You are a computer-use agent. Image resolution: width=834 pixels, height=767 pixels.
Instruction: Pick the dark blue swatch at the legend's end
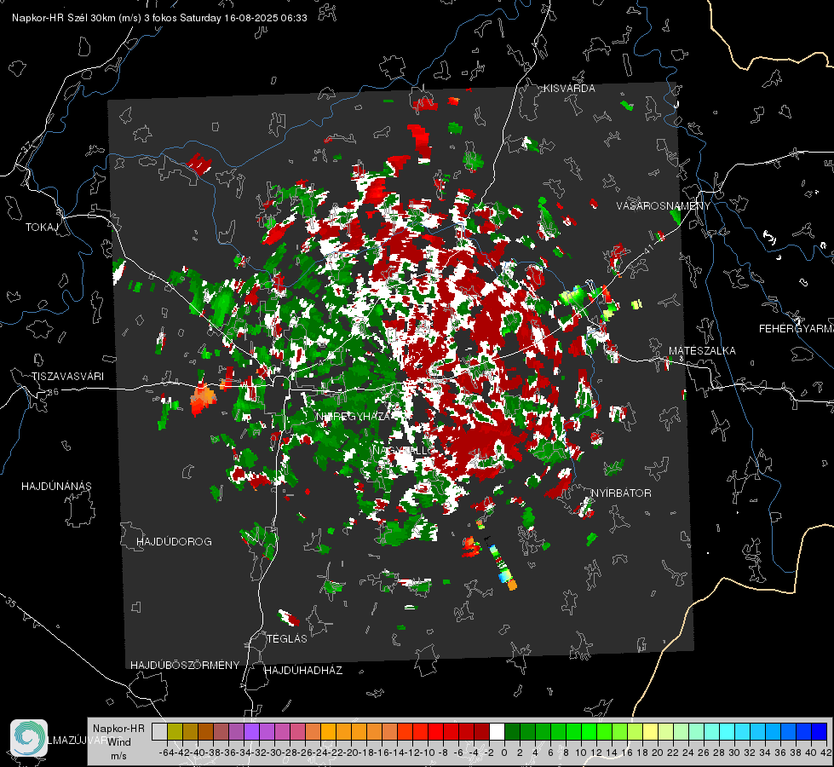coord(820,732)
